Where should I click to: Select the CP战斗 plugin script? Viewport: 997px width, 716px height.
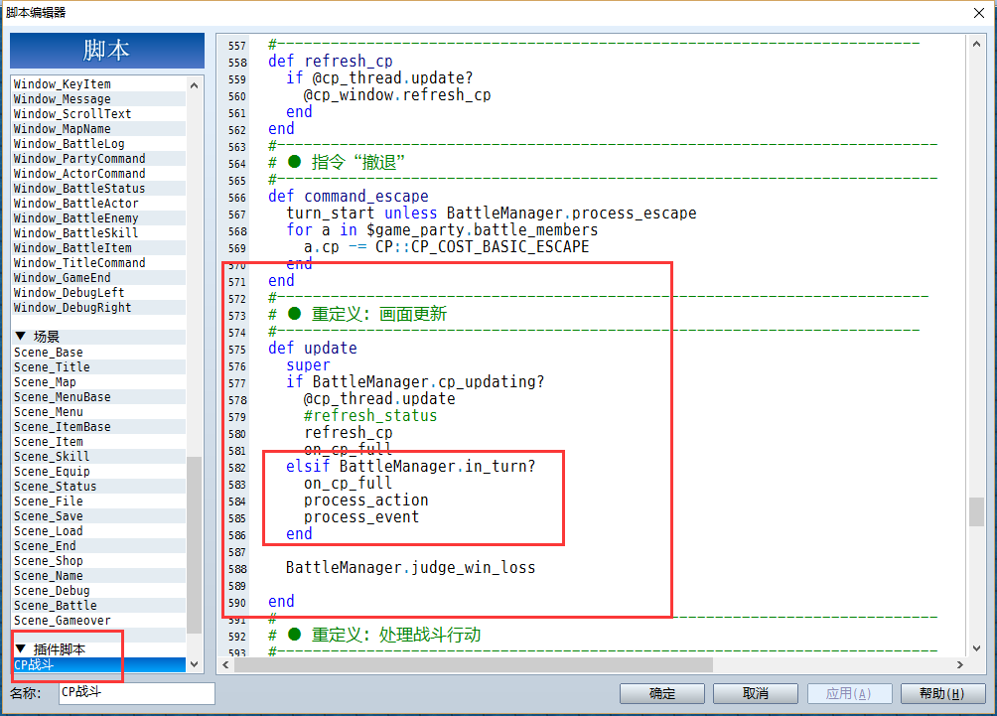(x=99, y=664)
